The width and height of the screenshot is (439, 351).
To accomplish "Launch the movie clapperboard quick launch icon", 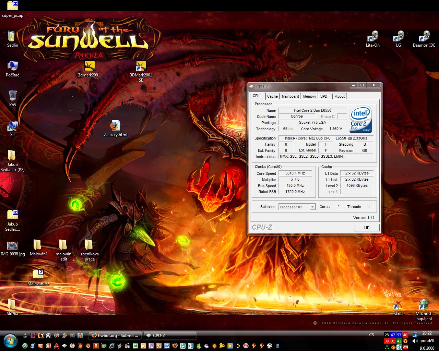I will pyautogui.click(x=127, y=346).
